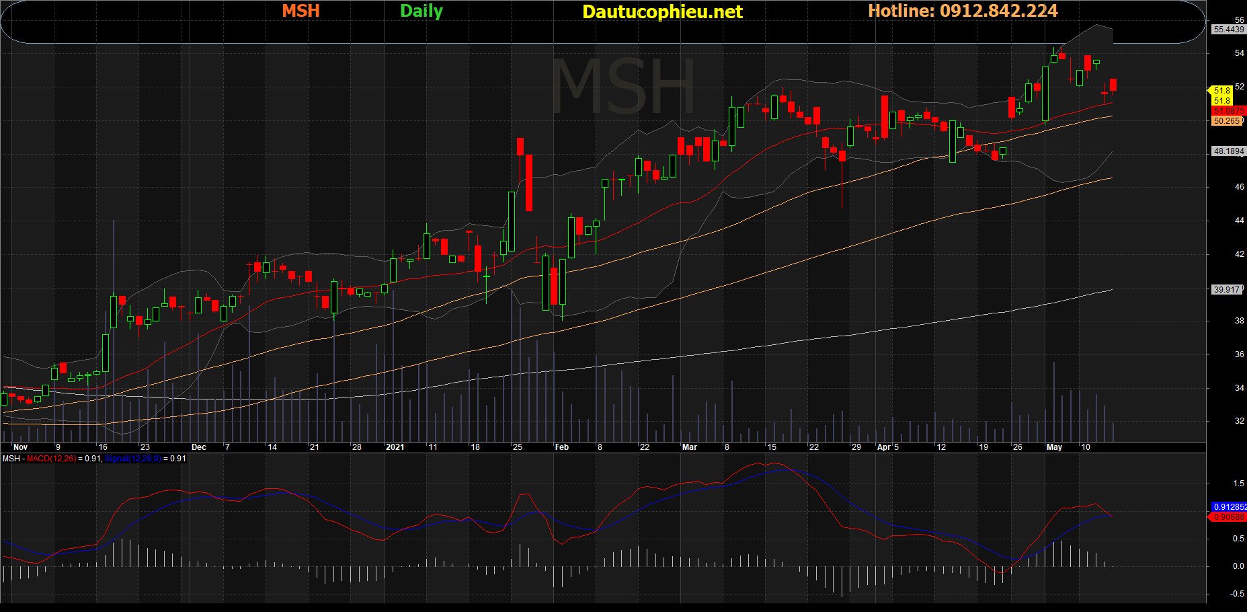Click the 29 date label in March

856,447
